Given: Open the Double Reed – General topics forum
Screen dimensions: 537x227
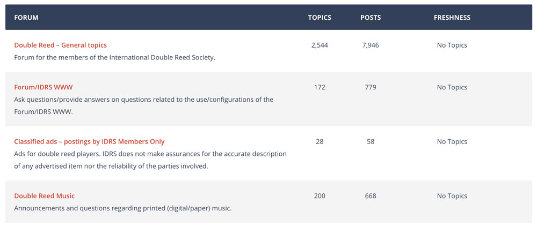Looking at the screenshot, I should [60, 45].
